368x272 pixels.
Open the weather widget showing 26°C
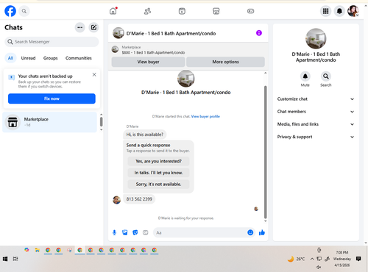[296, 259]
